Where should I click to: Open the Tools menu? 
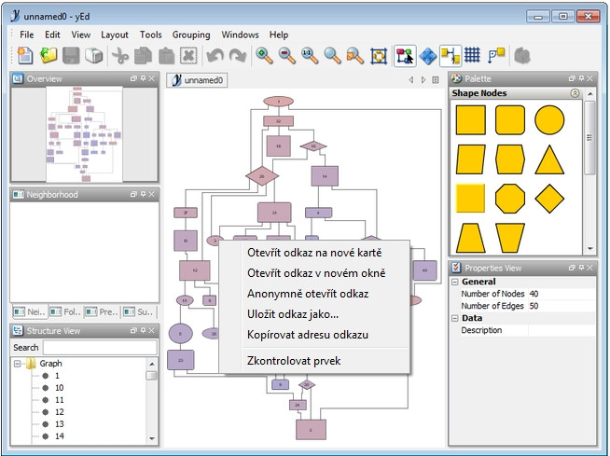pyautogui.click(x=150, y=35)
